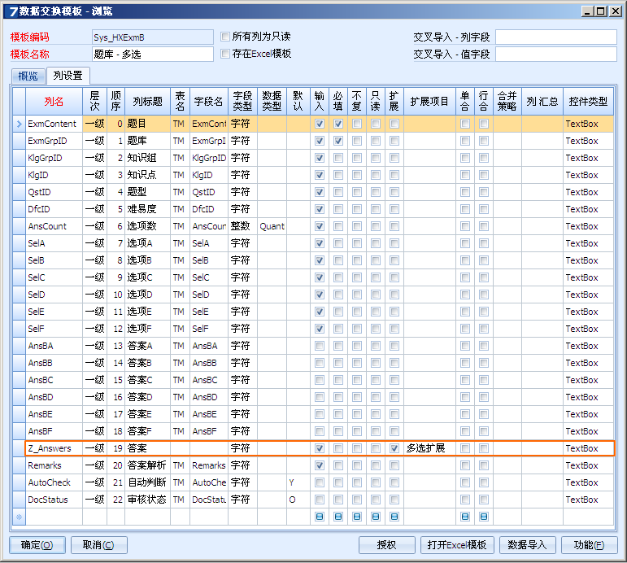
Task: Click the footer icon under the 扩展 column
Action: point(394,517)
